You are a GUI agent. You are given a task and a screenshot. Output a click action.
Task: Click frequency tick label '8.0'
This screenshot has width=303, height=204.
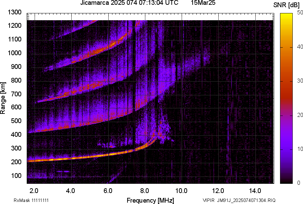145,191
